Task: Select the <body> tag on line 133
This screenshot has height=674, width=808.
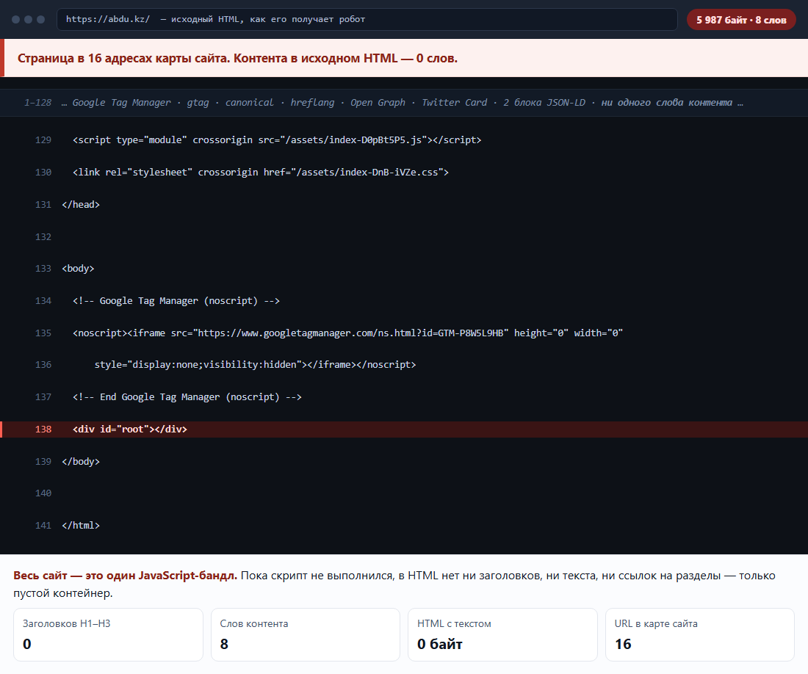Action: tap(78, 268)
